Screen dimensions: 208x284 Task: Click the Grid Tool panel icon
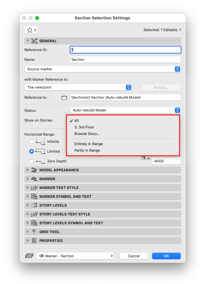point(34,232)
